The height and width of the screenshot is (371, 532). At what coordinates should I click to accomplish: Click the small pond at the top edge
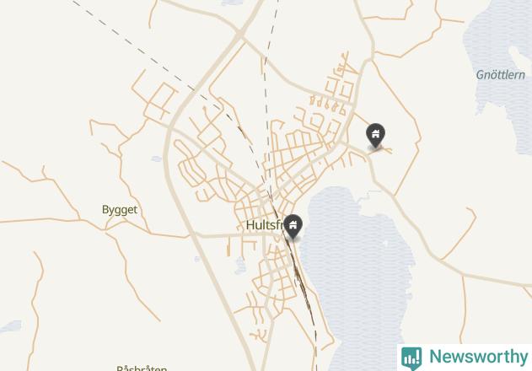tap(232, 3)
